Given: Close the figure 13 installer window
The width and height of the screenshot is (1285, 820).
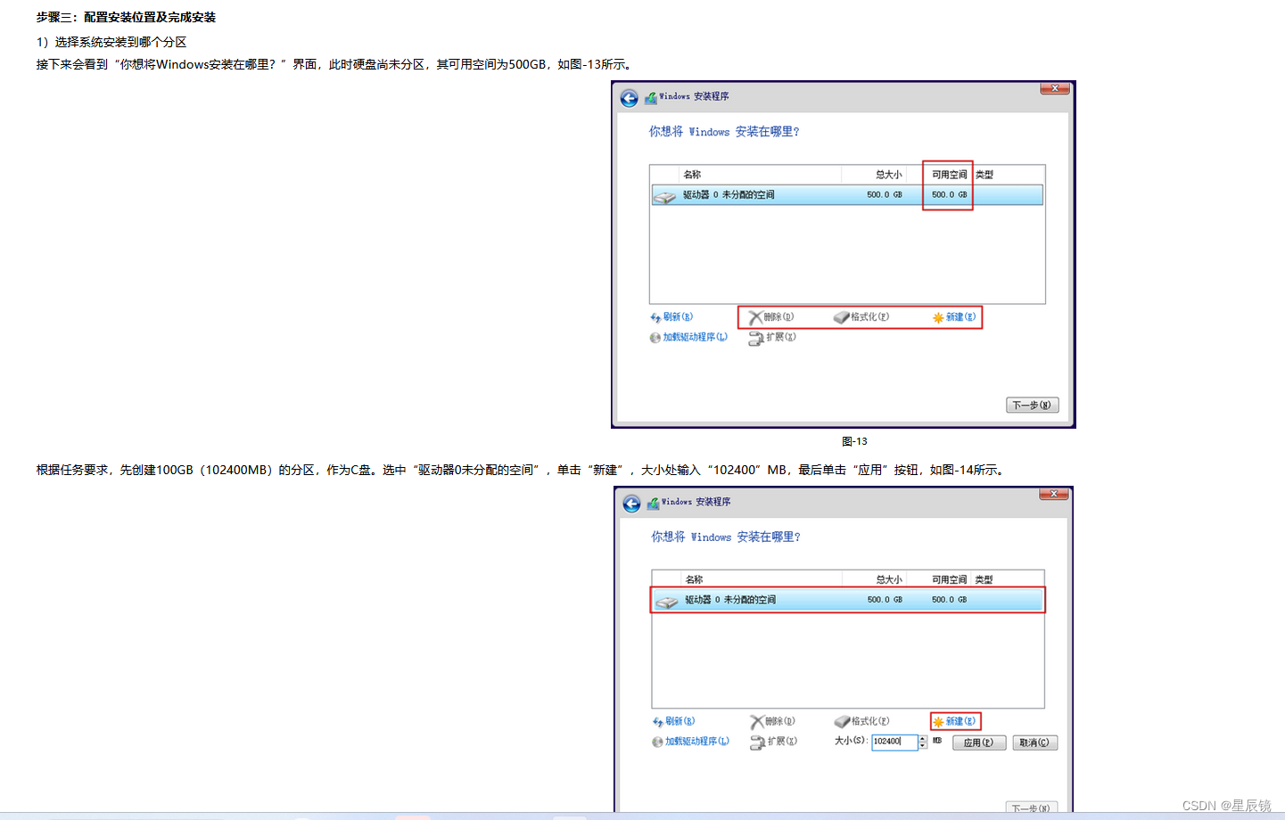Looking at the screenshot, I should (1055, 88).
